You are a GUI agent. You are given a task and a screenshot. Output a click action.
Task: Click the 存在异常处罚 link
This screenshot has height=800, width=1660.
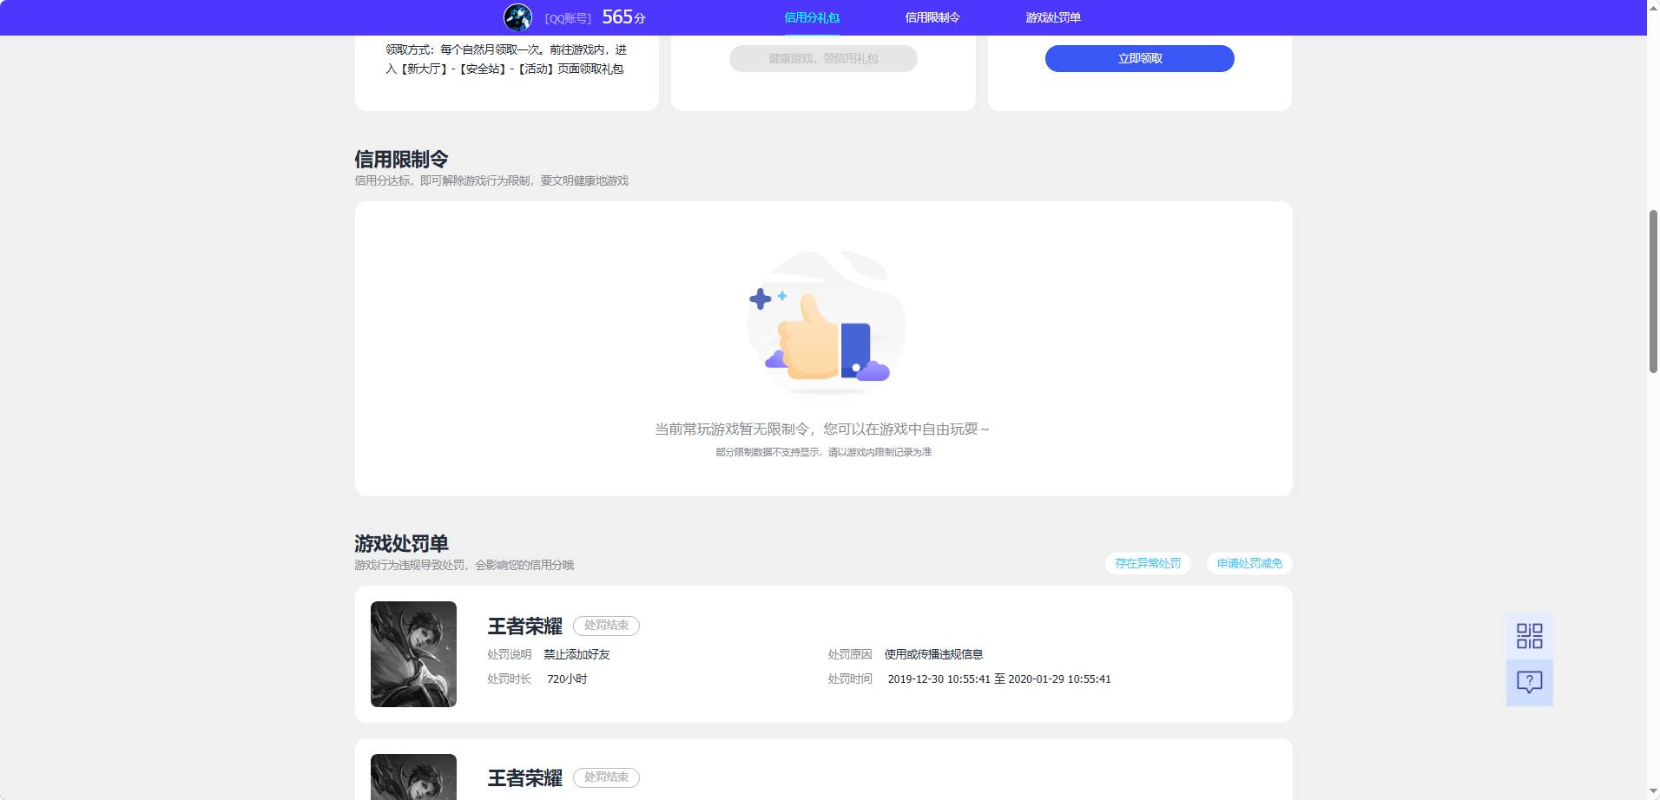1148,563
